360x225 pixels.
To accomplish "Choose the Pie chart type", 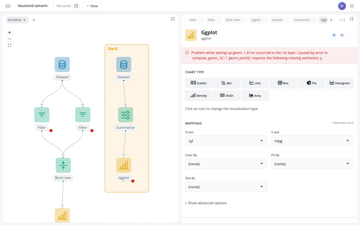I will 311,83.
